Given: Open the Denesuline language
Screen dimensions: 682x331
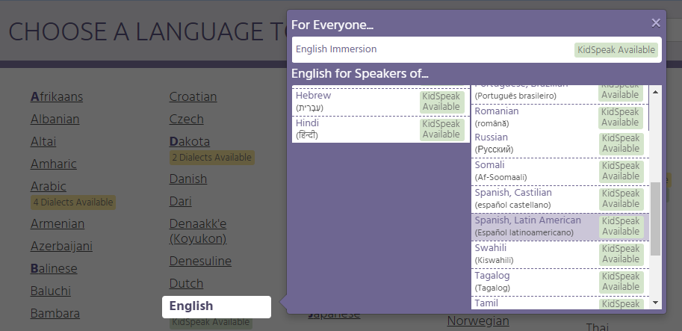Looking at the screenshot, I should [x=200, y=261].
